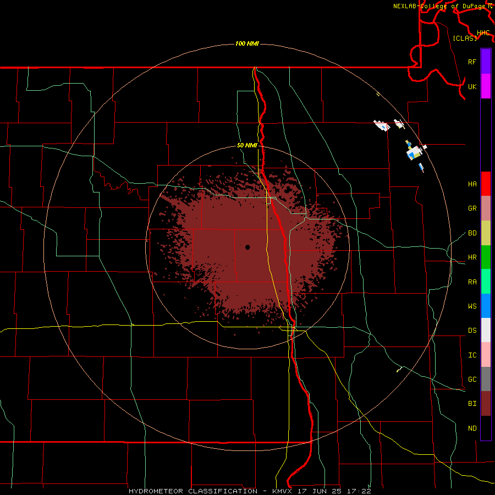This screenshot has width=495, height=495.
Task: Click the RA legend label
Action: (472, 282)
